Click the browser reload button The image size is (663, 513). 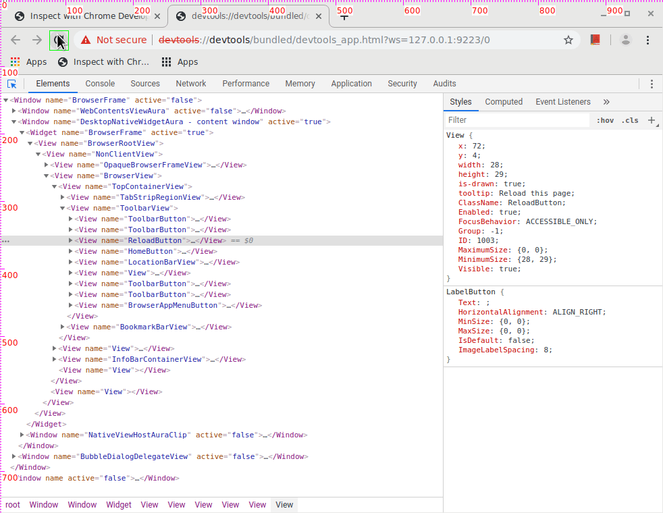pos(59,40)
